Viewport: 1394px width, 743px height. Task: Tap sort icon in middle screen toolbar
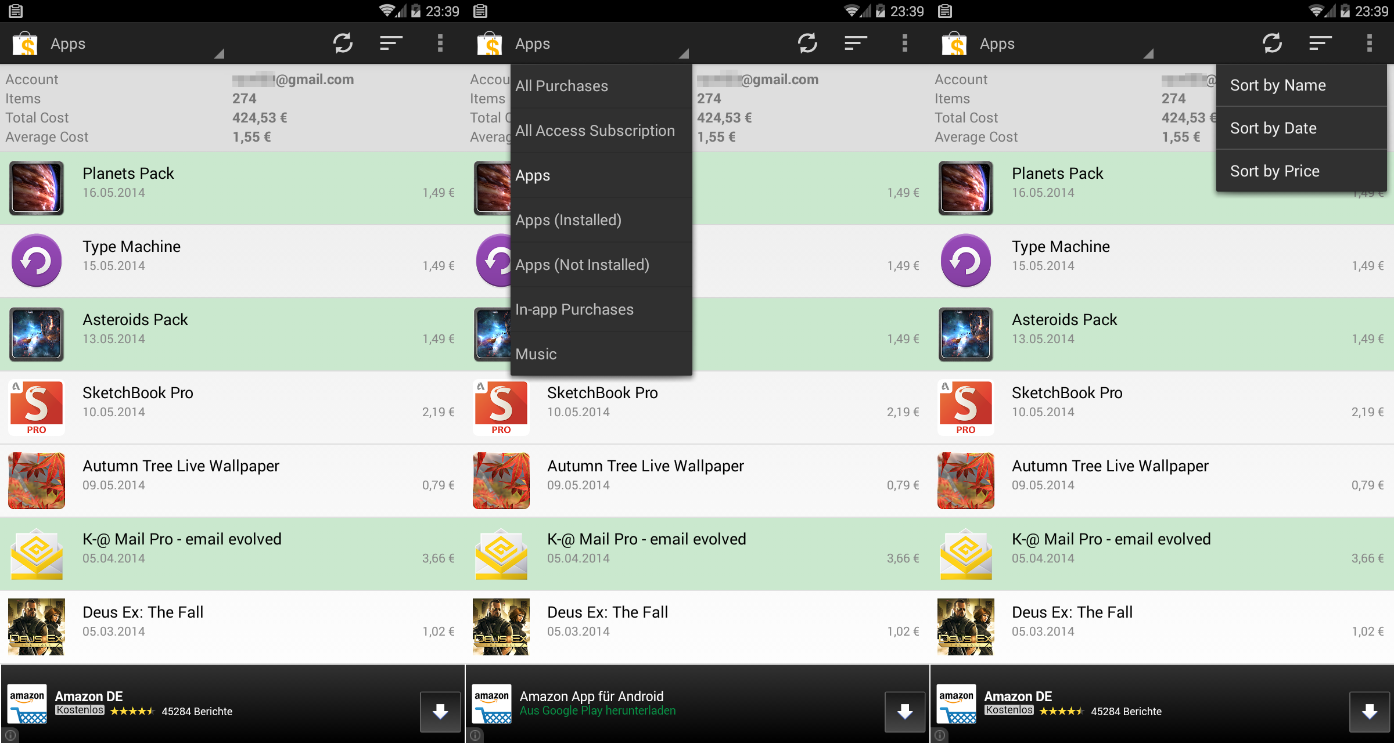(856, 43)
